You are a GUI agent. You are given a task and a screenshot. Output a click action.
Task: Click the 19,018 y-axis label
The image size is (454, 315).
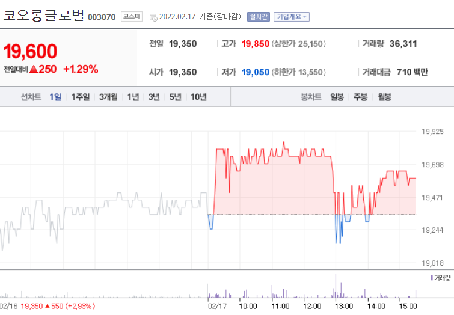pos(432,263)
